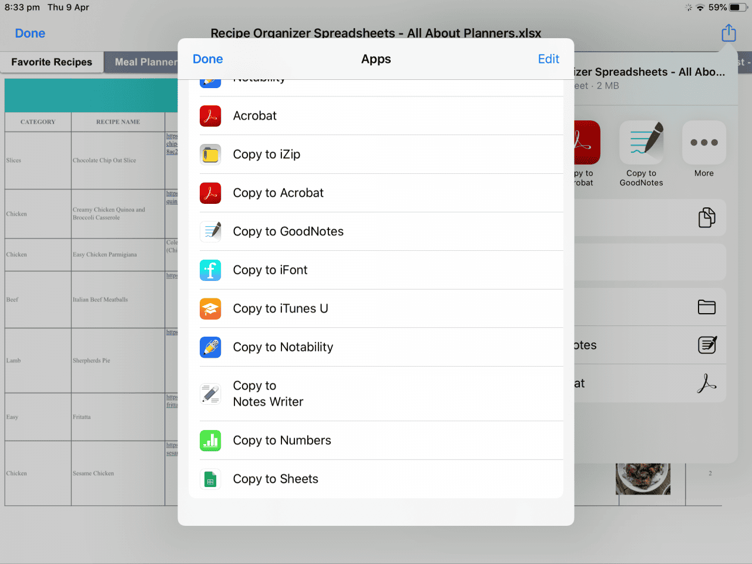The width and height of the screenshot is (752, 564).
Task: Select the Copy to Numbers icon
Action: pyautogui.click(x=210, y=440)
